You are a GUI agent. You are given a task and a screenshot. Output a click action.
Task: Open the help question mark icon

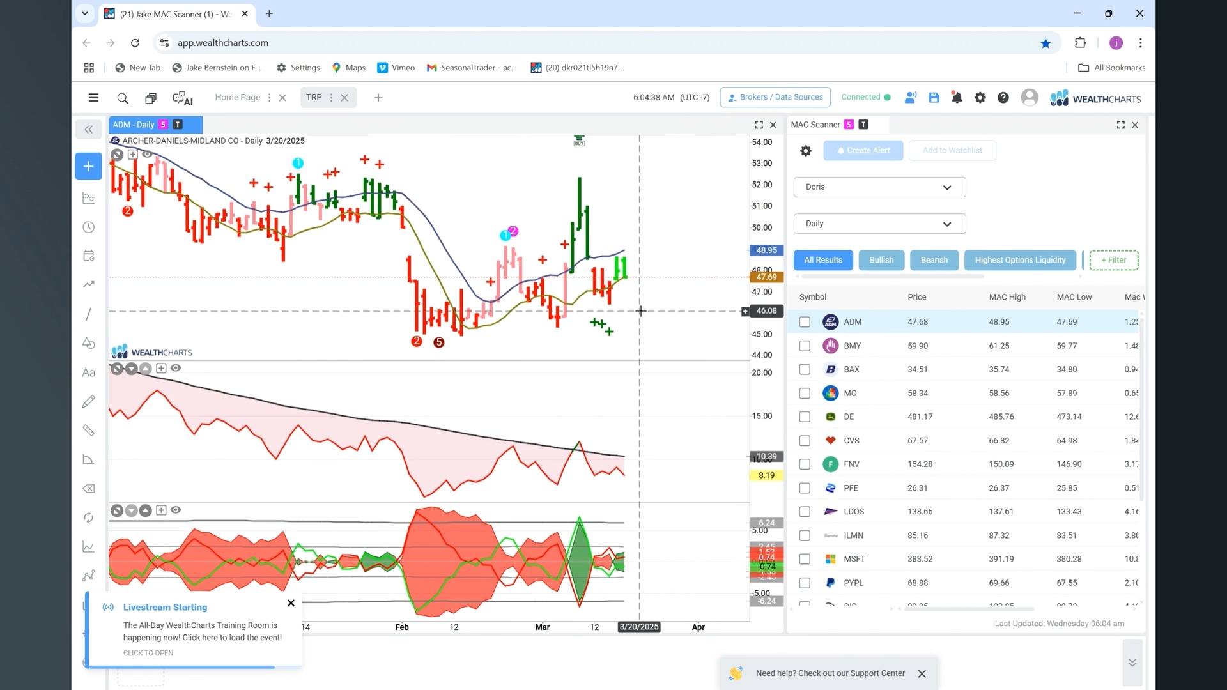tap(1003, 98)
